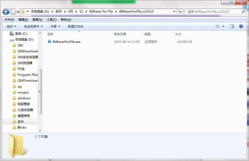Open recent pages dropdown beside forward arrow
249x161 pixels.
(18, 12)
